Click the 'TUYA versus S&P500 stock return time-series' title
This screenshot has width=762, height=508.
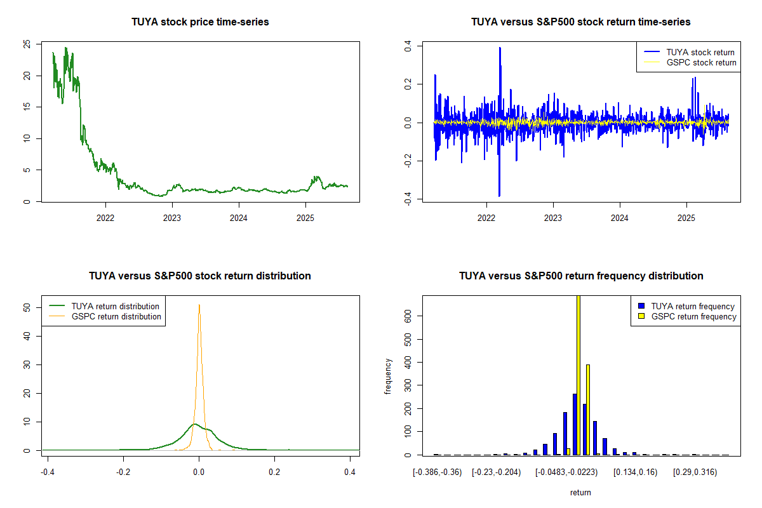click(x=580, y=22)
